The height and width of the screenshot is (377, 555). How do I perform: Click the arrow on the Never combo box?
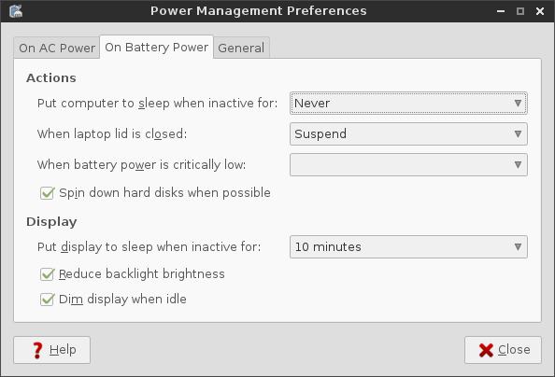coord(518,104)
